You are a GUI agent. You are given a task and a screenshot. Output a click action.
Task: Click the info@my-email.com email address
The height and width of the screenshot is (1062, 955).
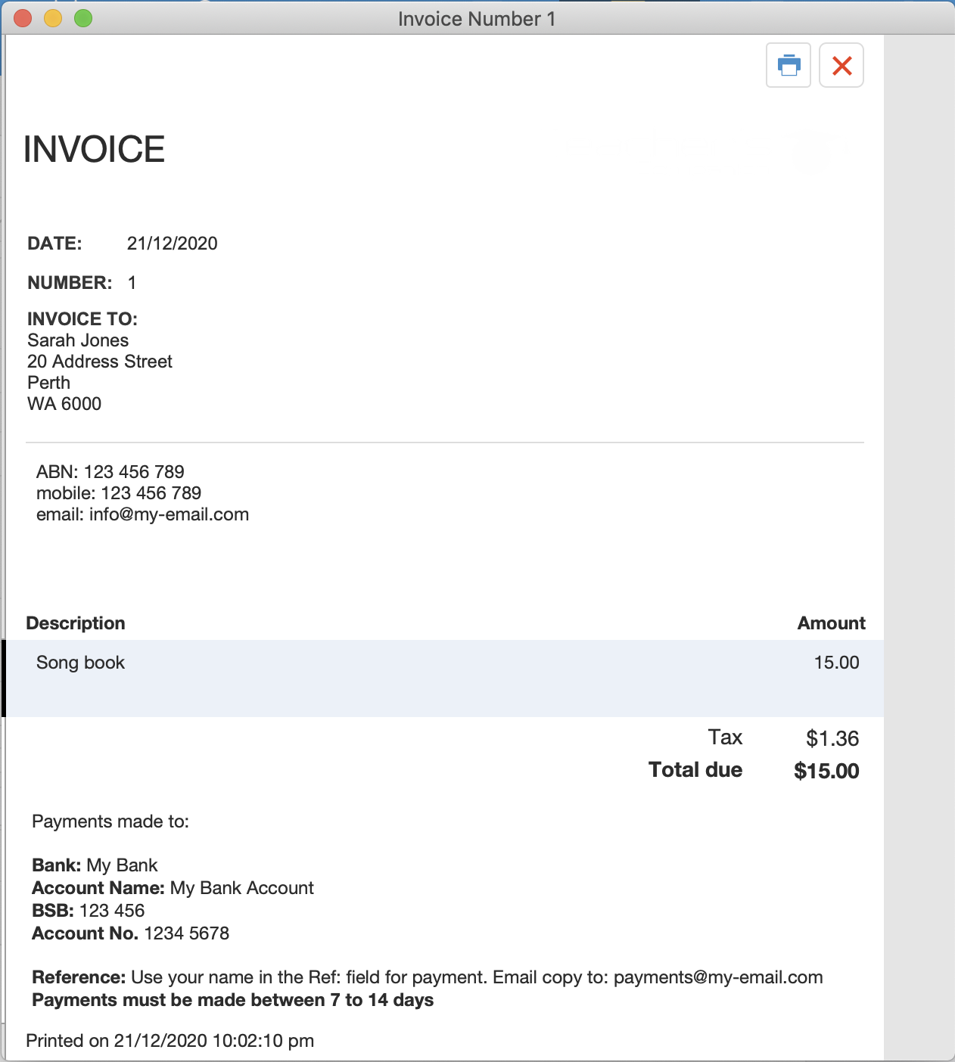pyautogui.click(x=169, y=514)
